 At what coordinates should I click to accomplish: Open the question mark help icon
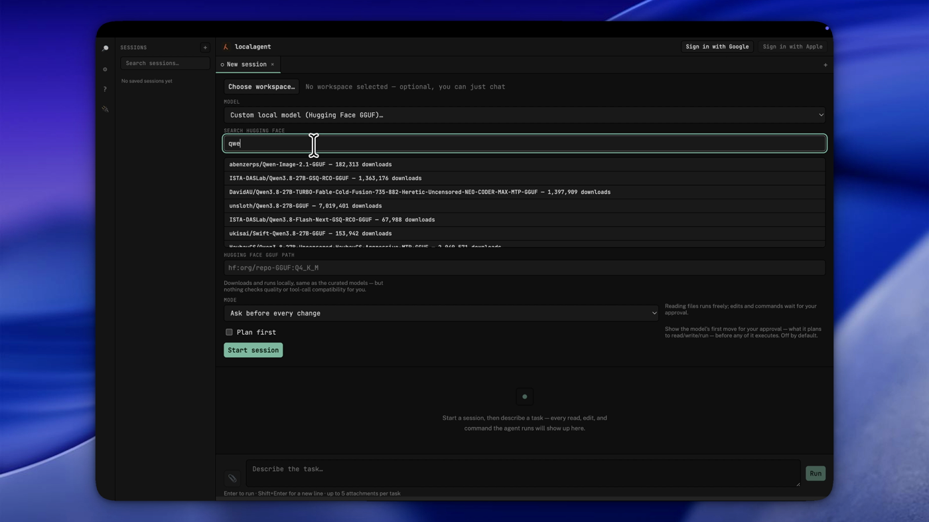point(105,89)
